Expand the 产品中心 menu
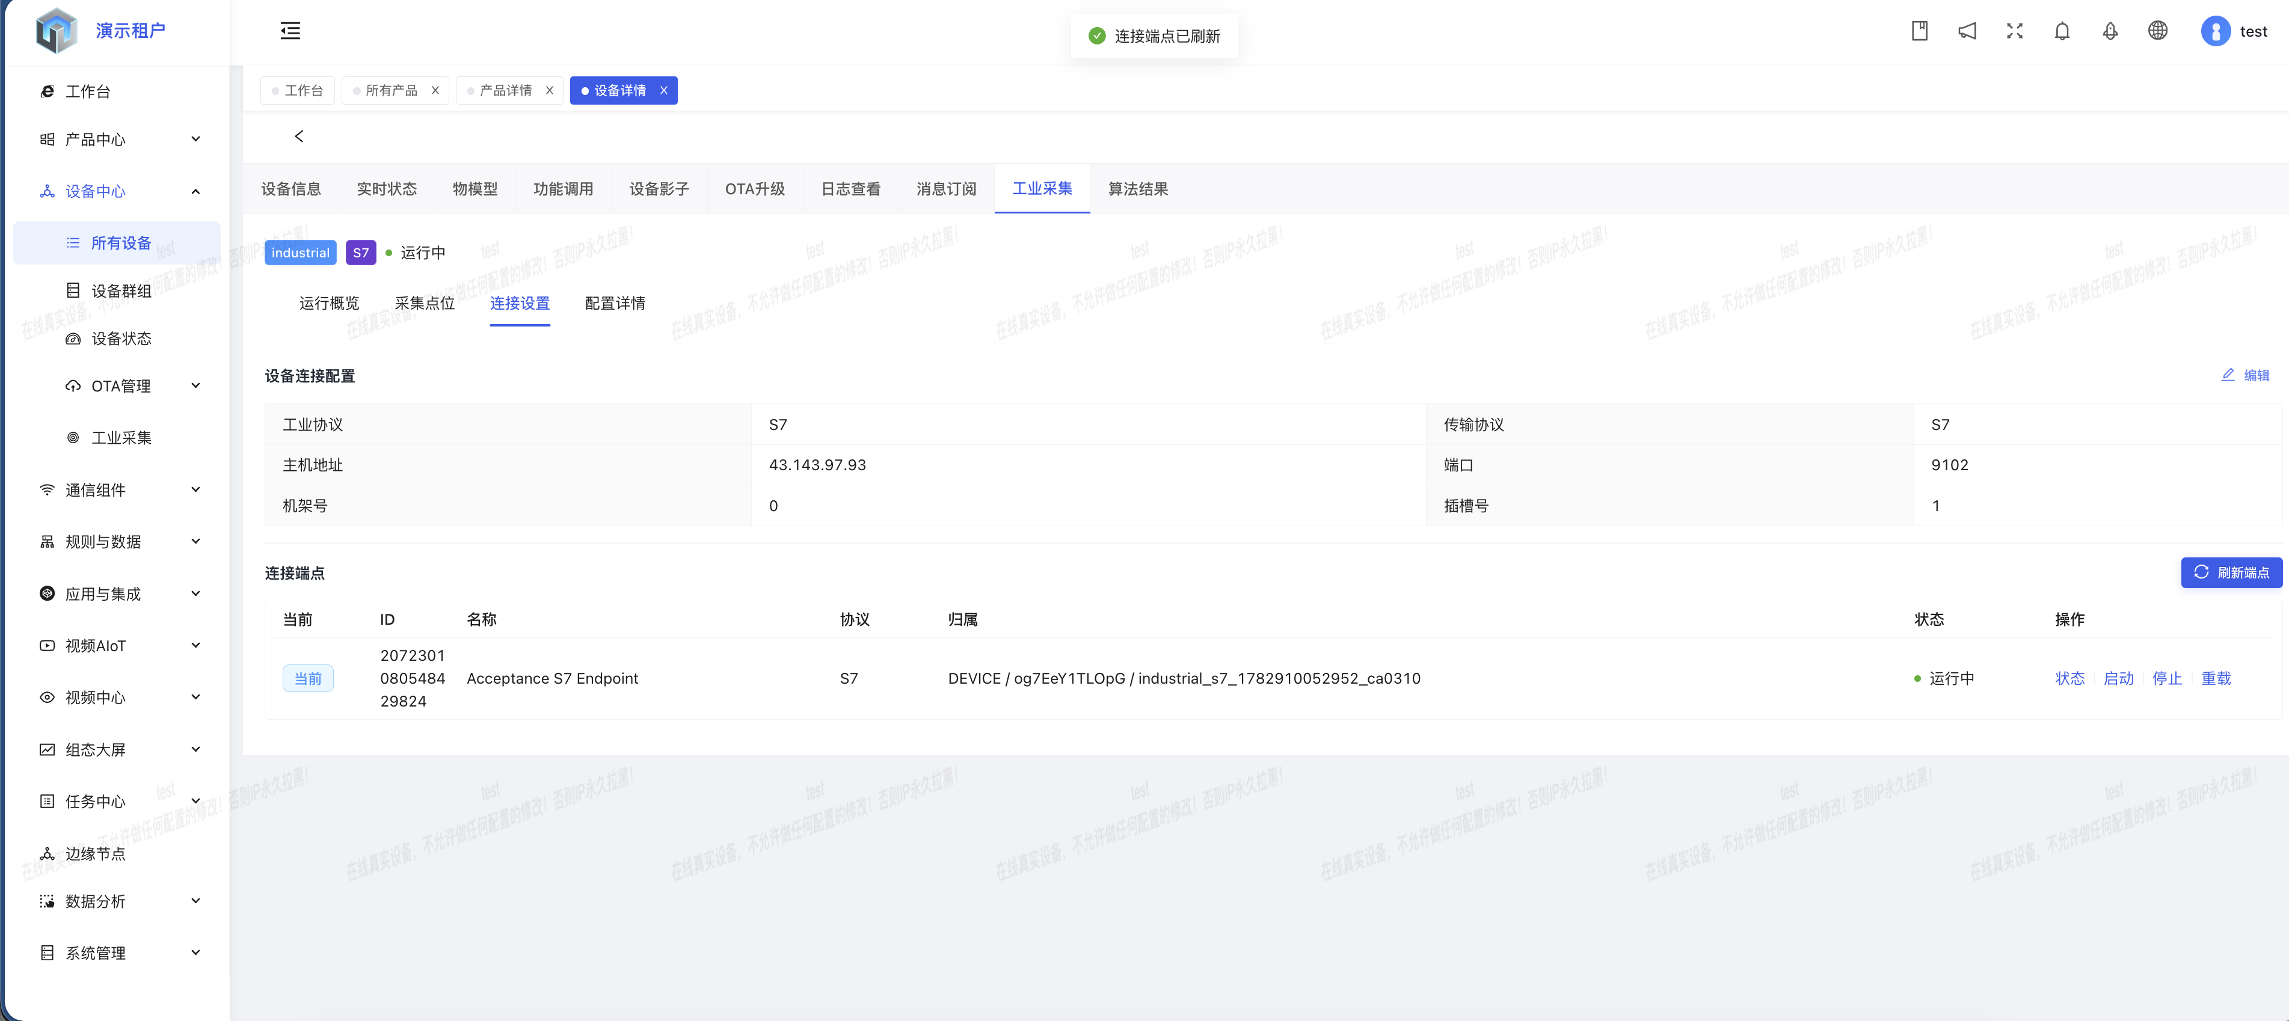Screen dimensions: 2289x1021 (x=117, y=139)
